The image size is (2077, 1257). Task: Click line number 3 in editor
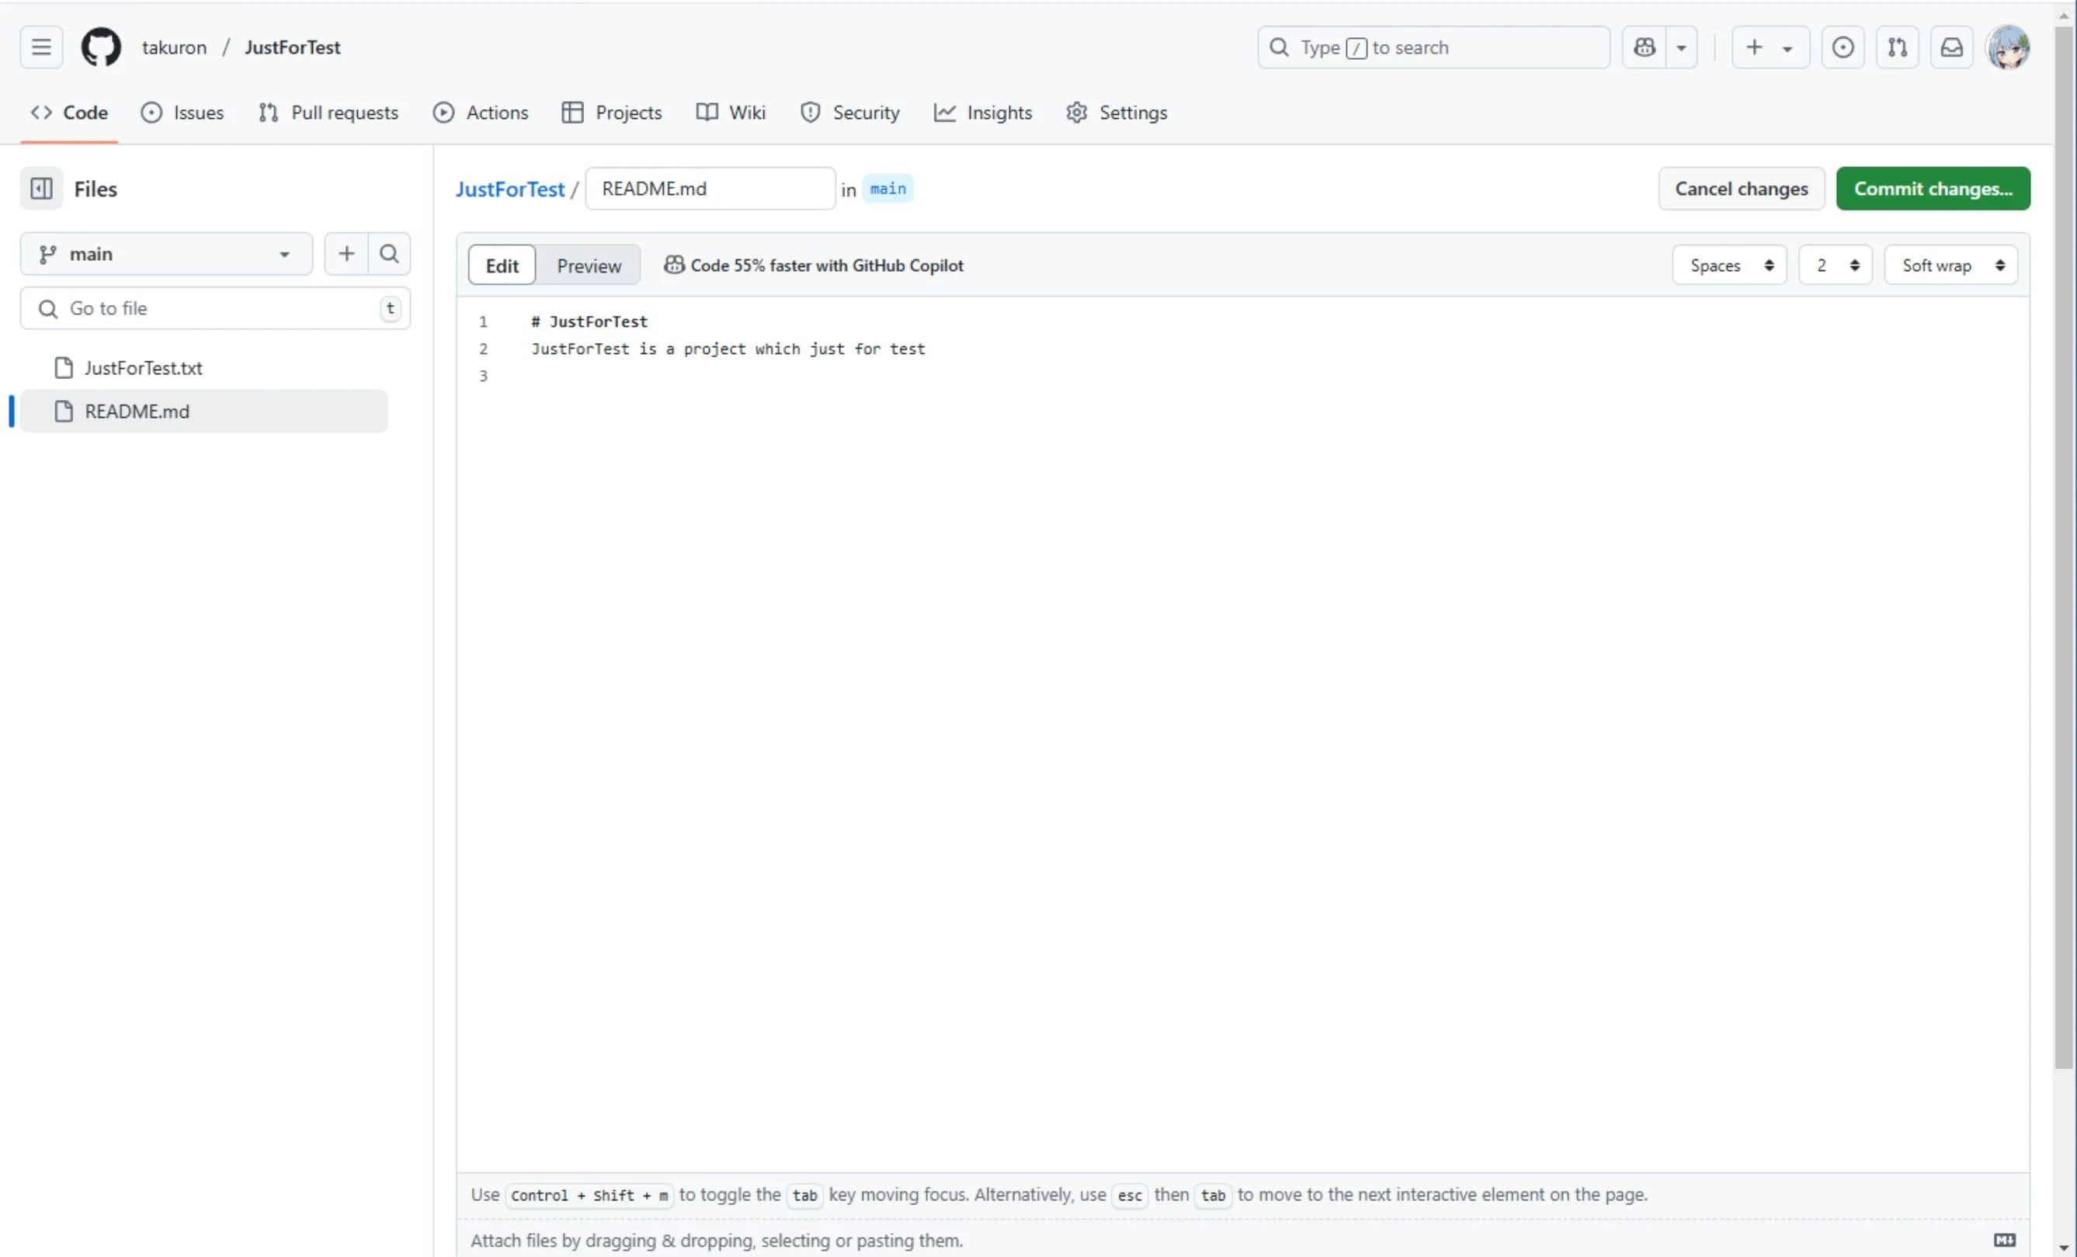(483, 376)
